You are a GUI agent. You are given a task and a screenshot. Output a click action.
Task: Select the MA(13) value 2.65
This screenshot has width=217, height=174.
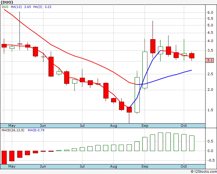(27, 7)
